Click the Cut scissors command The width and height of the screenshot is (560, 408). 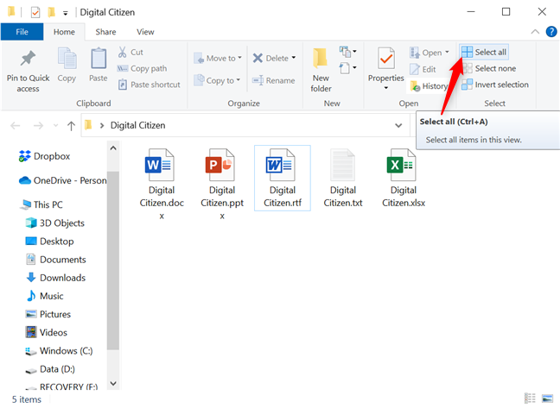tap(130, 52)
